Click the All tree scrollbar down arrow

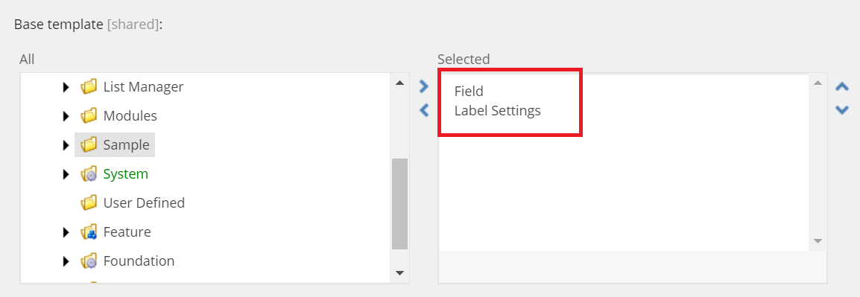tap(400, 273)
